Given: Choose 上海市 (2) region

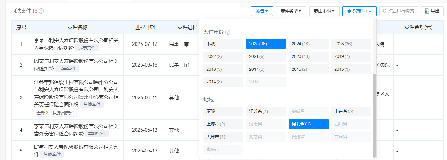Looking at the screenshot, I should 223,124.
